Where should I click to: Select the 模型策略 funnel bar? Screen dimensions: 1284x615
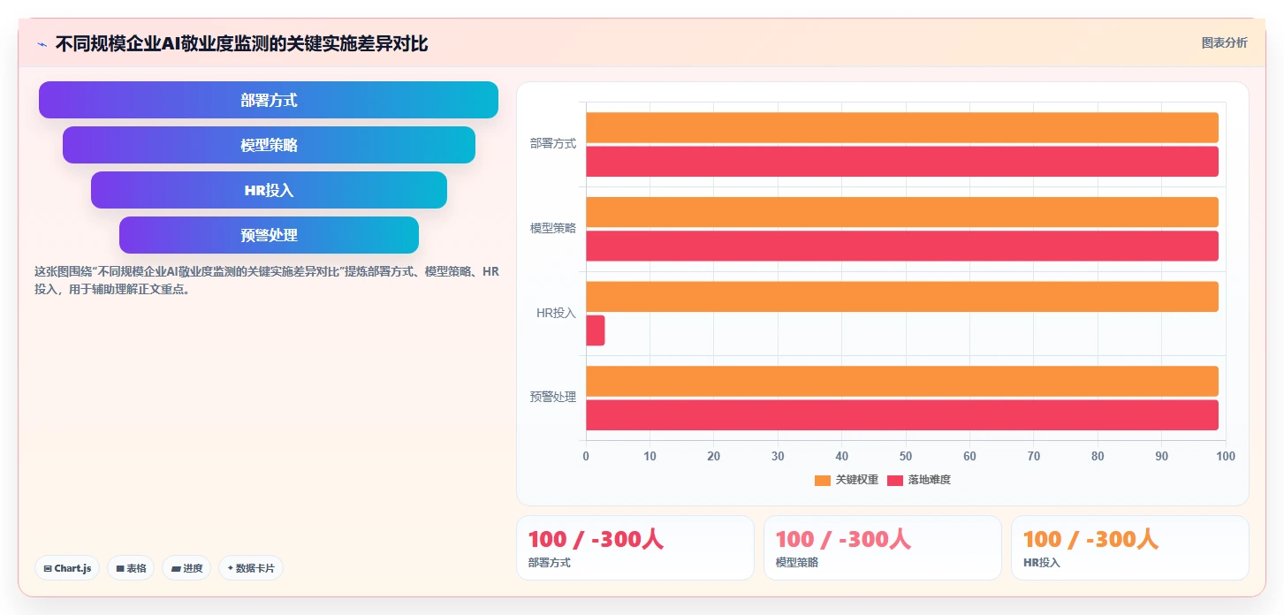pyautogui.click(x=269, y=145)
